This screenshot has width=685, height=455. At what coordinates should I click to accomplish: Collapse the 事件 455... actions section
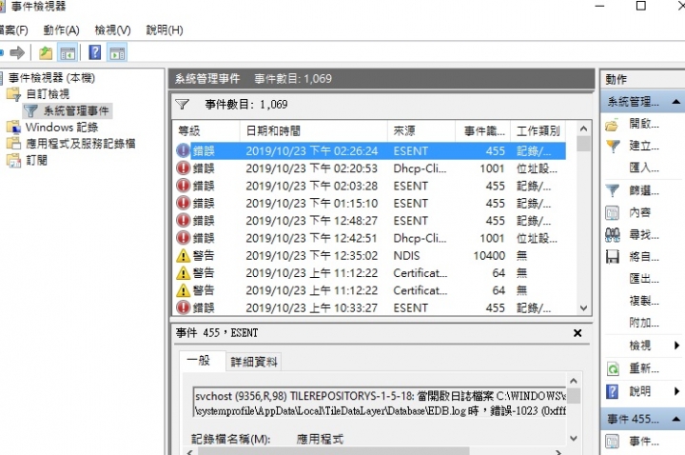[675, 419]
